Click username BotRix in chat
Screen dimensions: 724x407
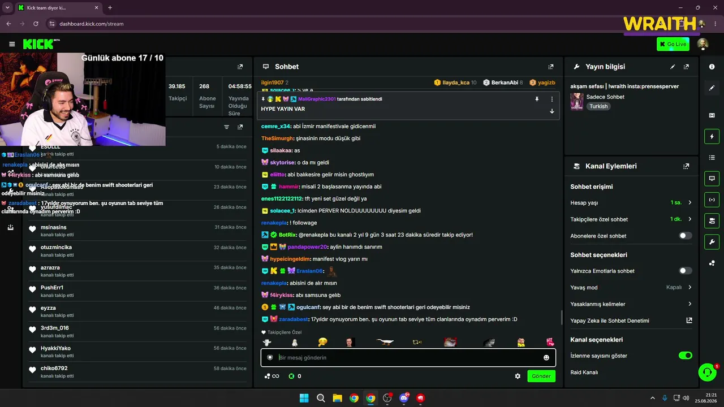pos(287,235)
